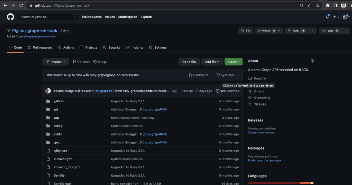Bookmark page with the star icon
352x185 pixels.
click(318, 5)
